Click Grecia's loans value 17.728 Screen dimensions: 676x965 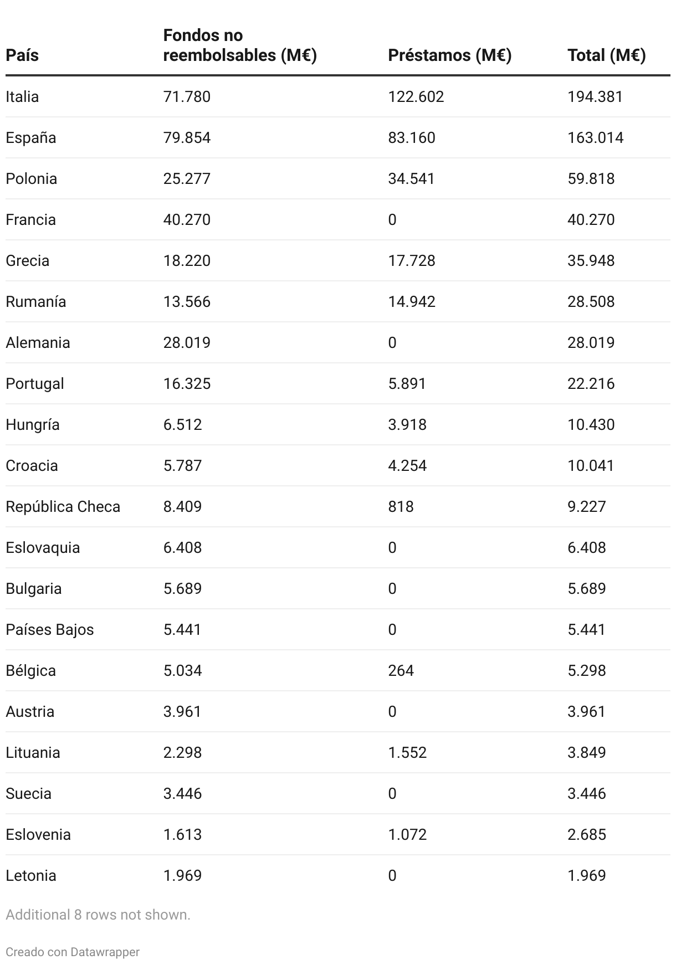[x=412, y=261]
